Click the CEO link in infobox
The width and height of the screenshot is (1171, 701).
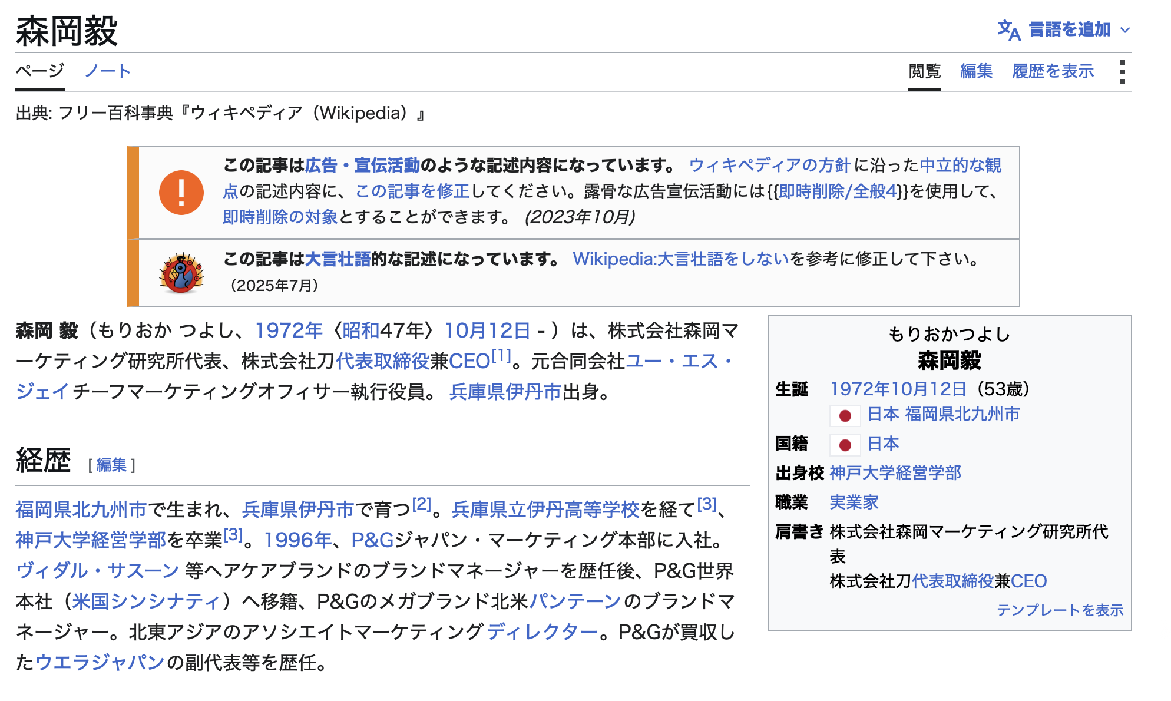click(1029, 581)
